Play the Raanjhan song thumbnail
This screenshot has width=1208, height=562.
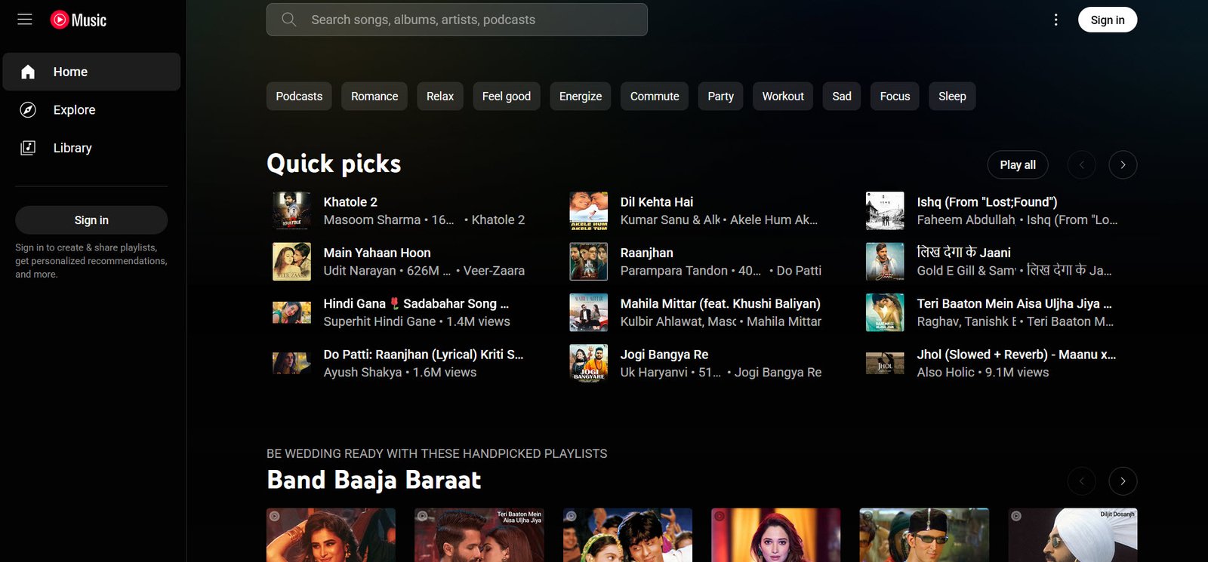click(x=588, y=262)
